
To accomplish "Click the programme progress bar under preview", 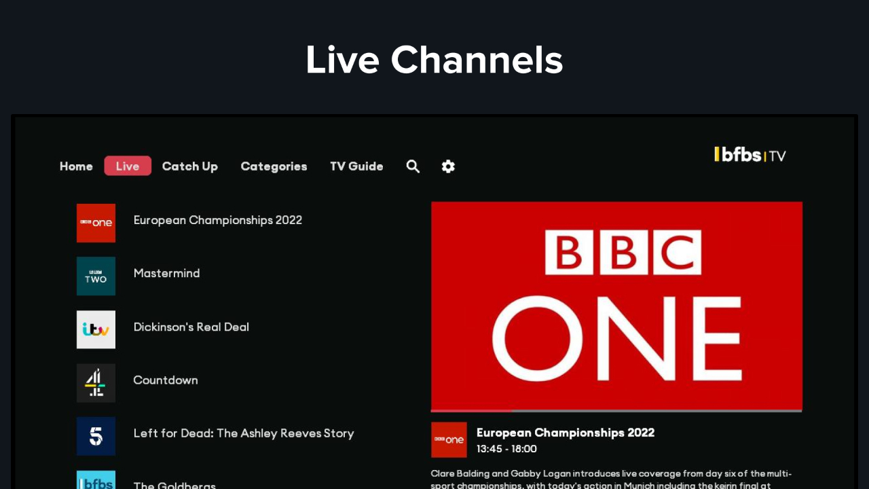I will click(x=616, y=411).
